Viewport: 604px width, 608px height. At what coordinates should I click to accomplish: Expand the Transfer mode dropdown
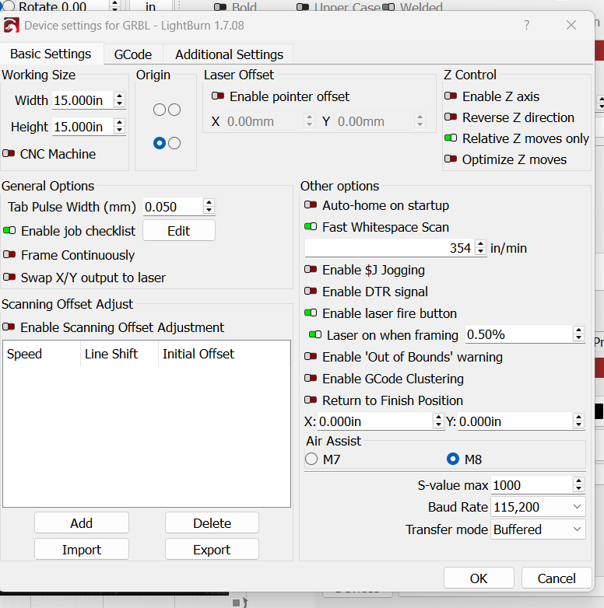click(x=538, y=529)
